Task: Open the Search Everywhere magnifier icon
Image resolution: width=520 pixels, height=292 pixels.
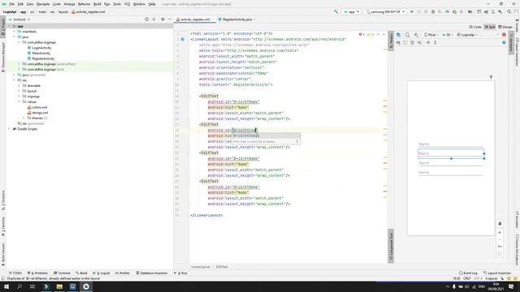Action: tap(509, 11)
